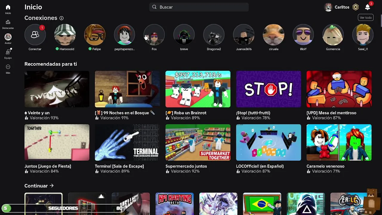Image resolution: width=382 pixels, height=215 pixels.
Task: Click Valoración 78% rating text
Action: click(256, 118)
